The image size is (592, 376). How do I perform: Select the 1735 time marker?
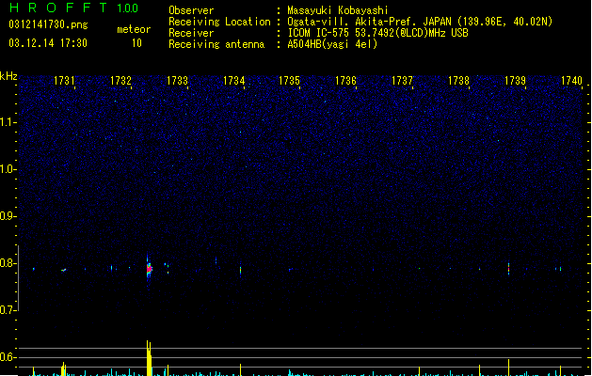click(x=289, y=81)
